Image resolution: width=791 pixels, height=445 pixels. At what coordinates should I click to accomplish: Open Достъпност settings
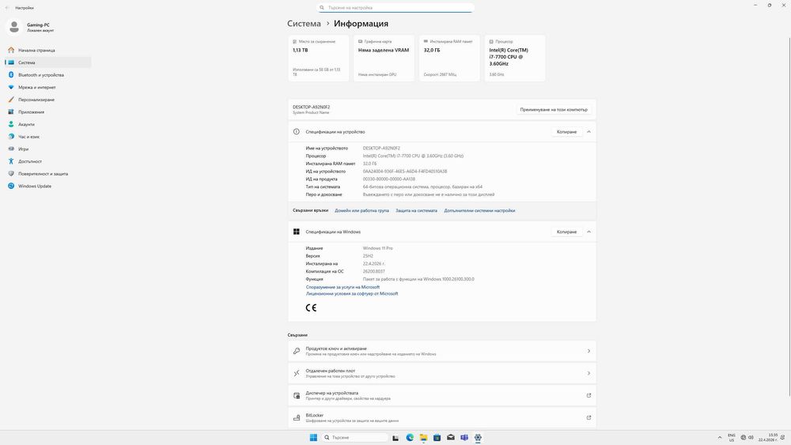coord(48,161)
